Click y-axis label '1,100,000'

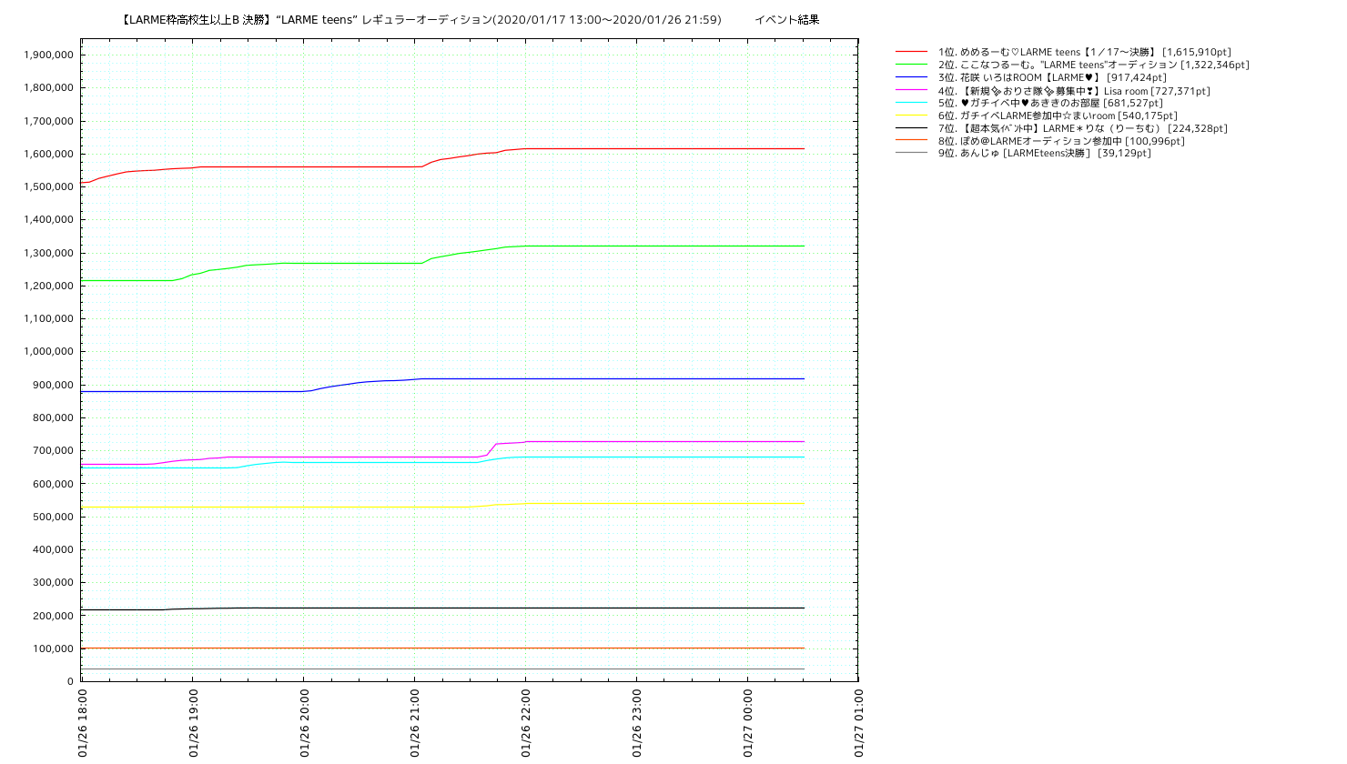(49, 318)
